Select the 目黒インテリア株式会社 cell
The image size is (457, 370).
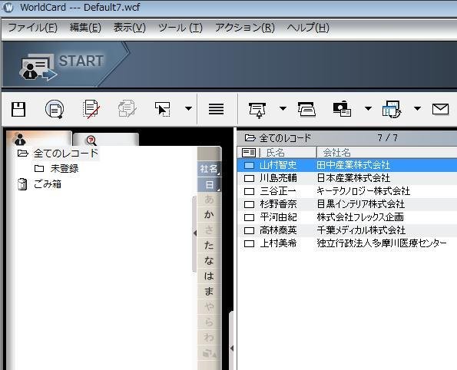click(361, 204)
